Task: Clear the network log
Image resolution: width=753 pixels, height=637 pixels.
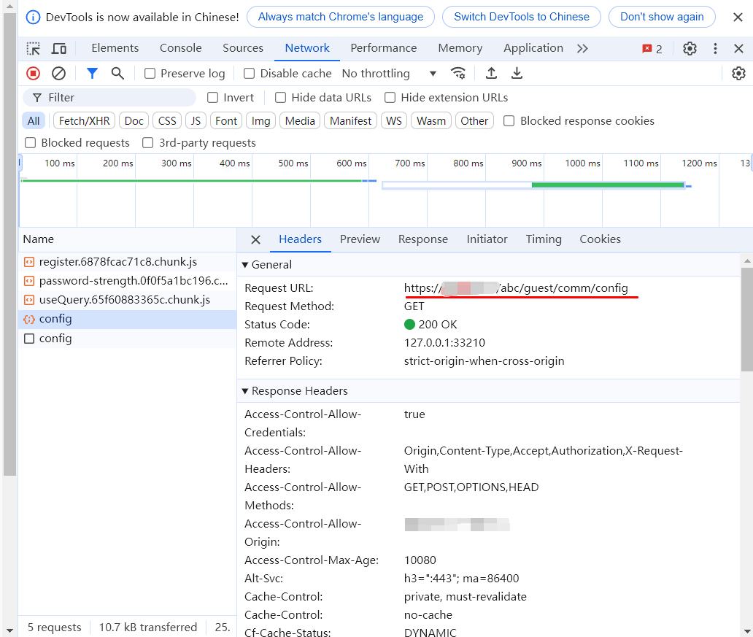Action: tap(58, 73)
